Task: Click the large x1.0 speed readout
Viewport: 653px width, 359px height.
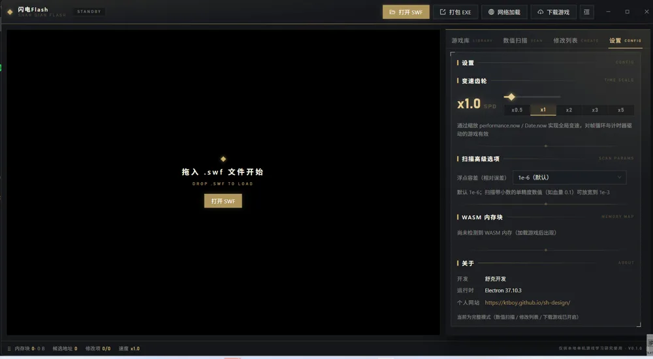Action: 469,104
